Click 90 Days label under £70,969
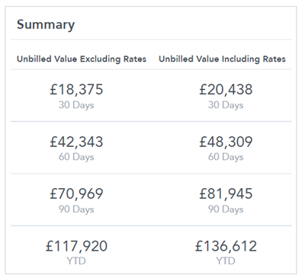305x278 pixels. 76,209
